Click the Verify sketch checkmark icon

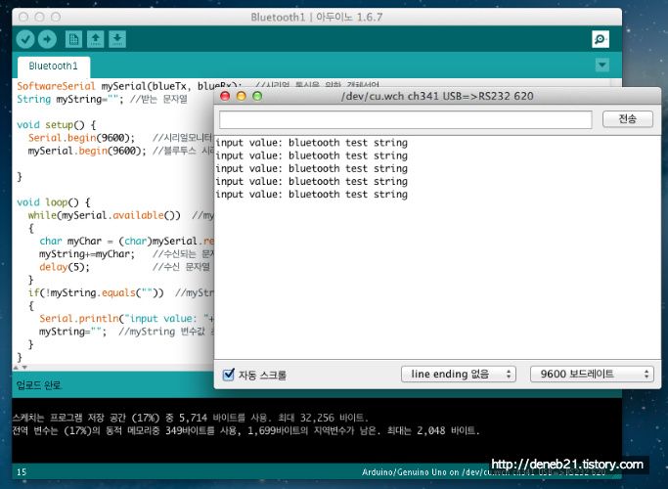click(25, 39)
